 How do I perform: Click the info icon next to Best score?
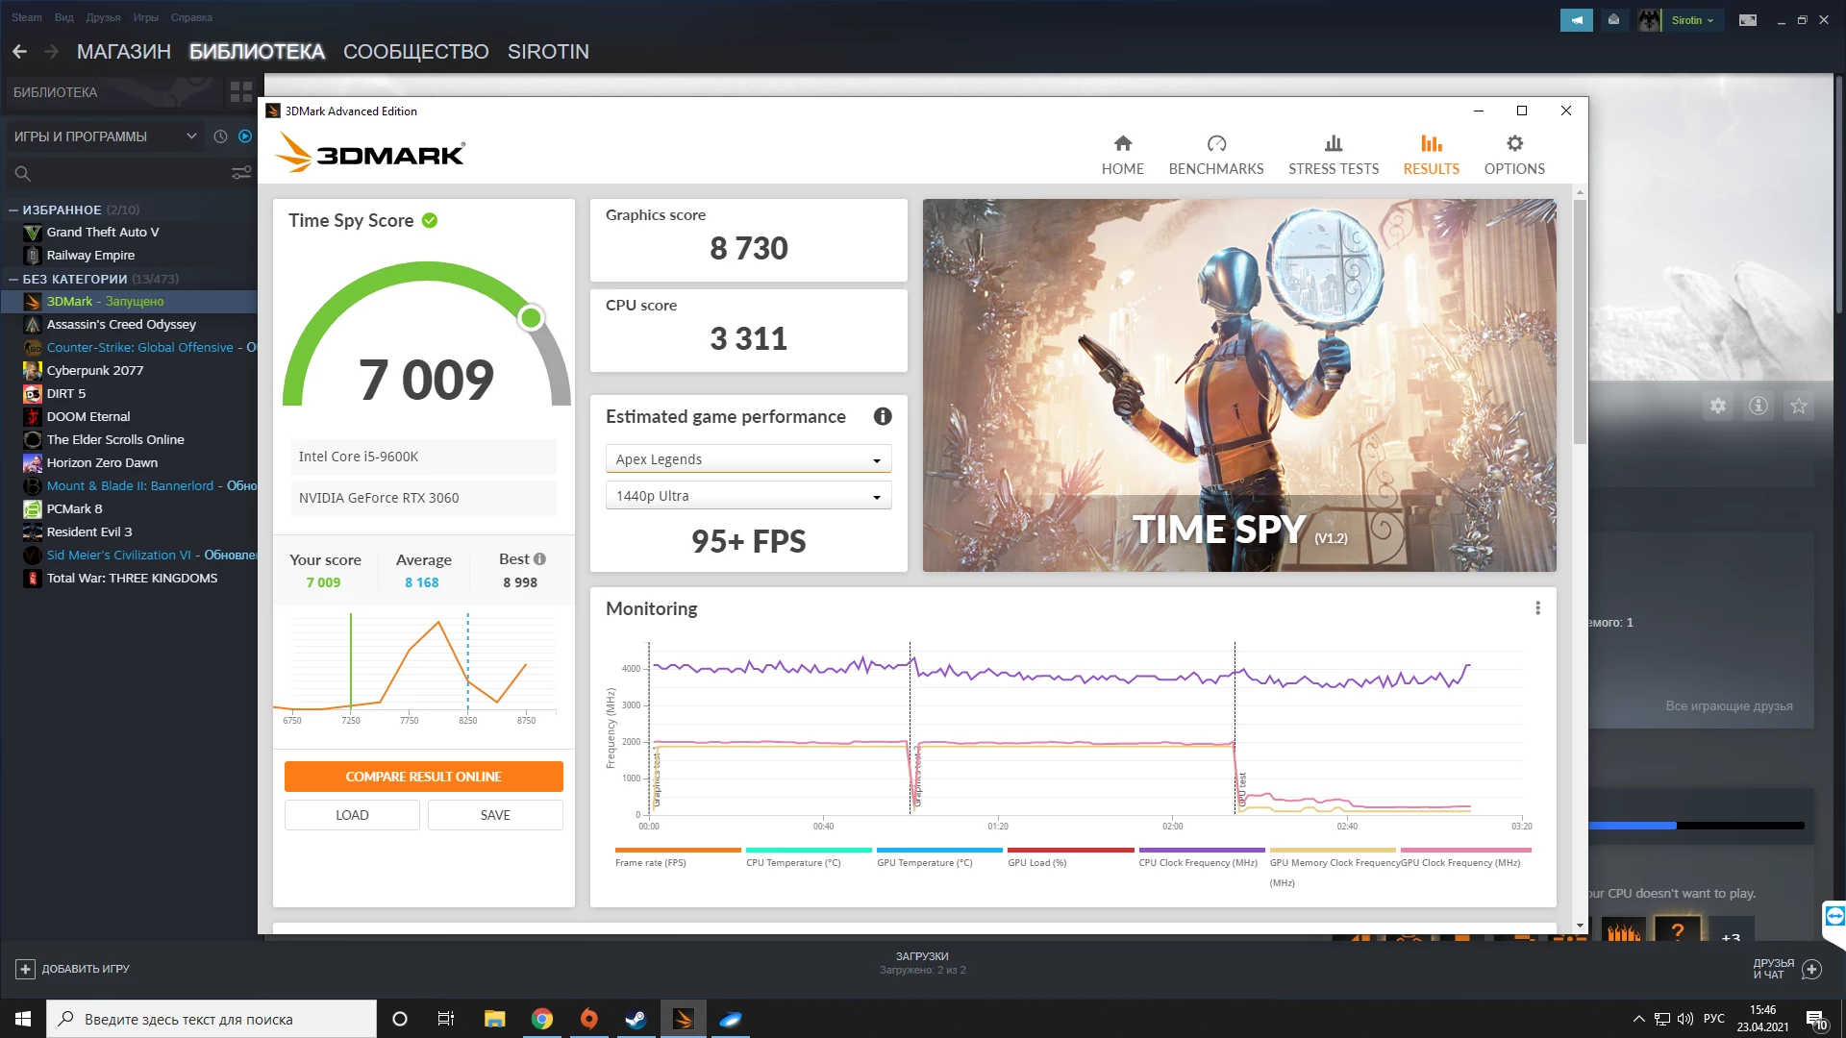click(x=539, y=559)
